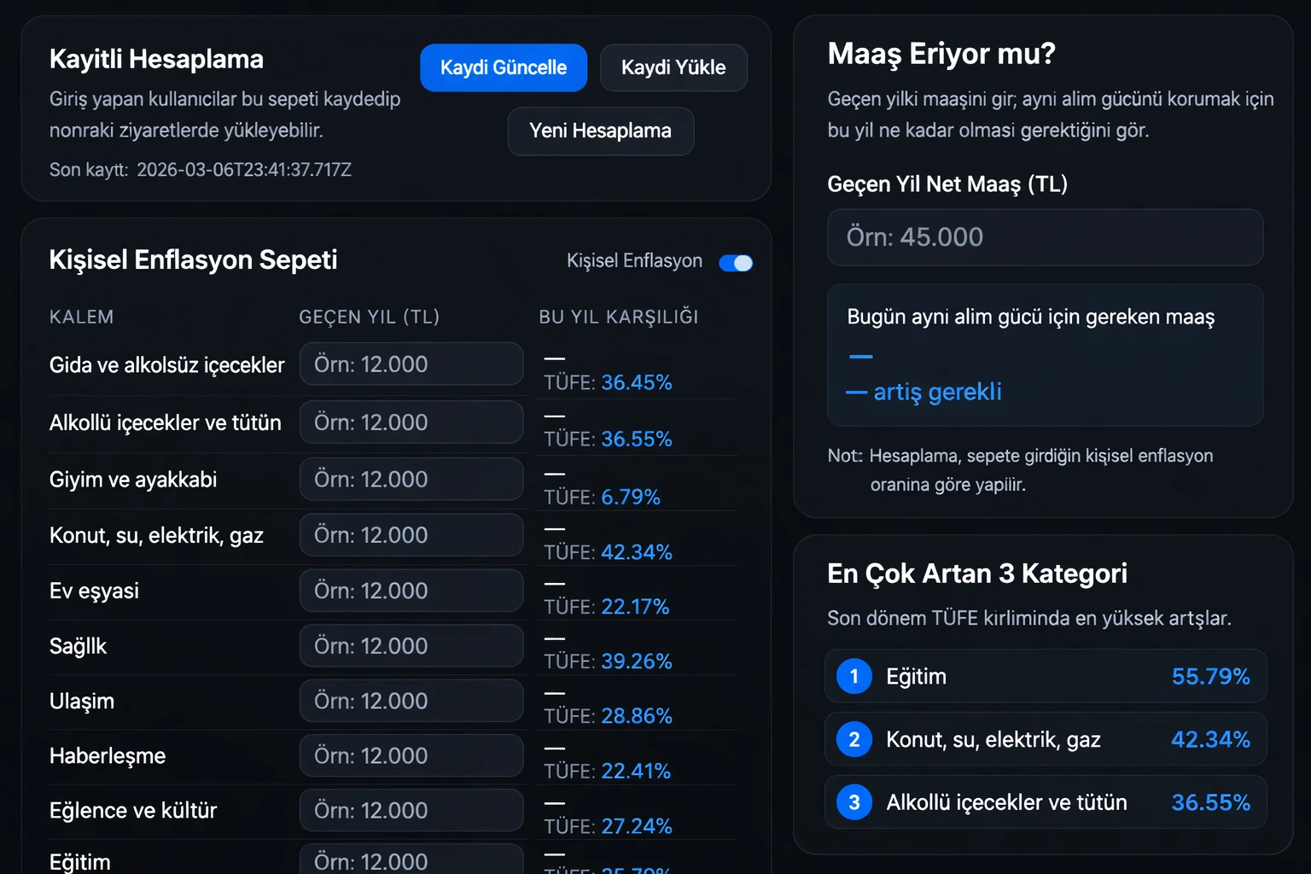Click the Geçen Yil Net Maaş input field

click(1045, 237)
